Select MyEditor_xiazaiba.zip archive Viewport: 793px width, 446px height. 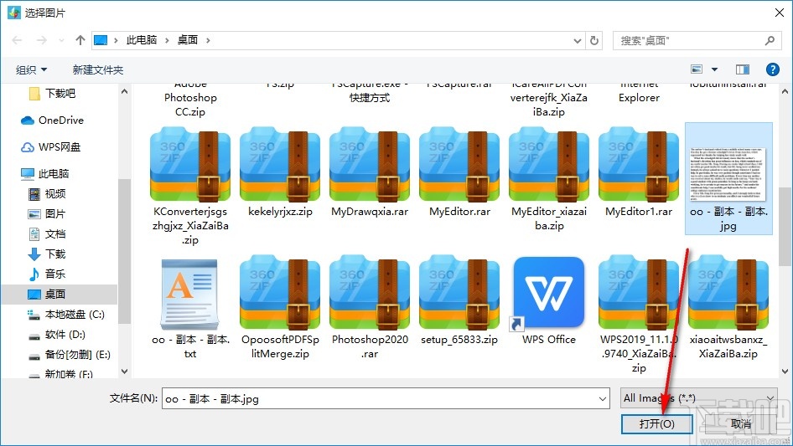(549, 180)
